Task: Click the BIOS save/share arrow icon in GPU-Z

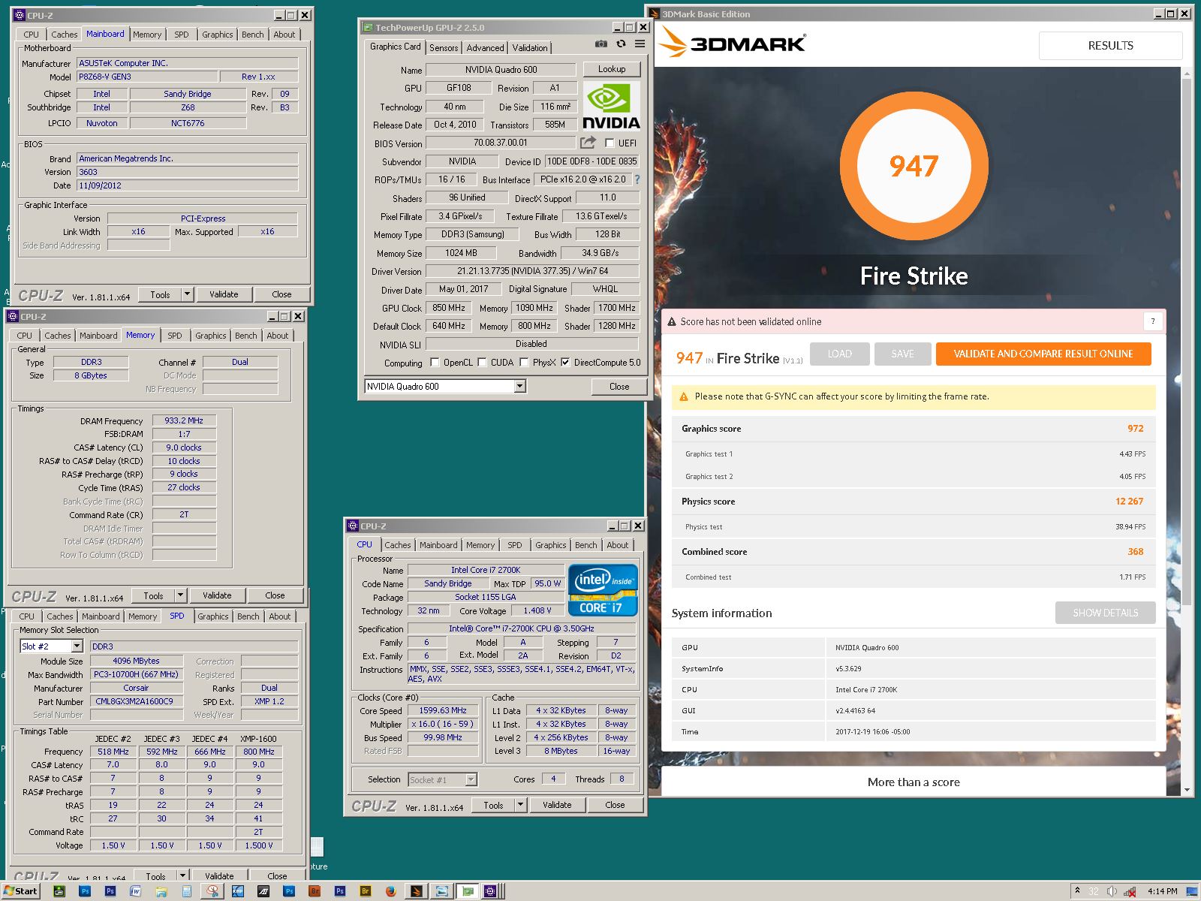Action: tap(588, 143)
